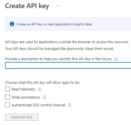This screenshot has height=125, width=131.
Task: Click the Create API key page title
Action: pyautogui.click(x=27, y=6)
